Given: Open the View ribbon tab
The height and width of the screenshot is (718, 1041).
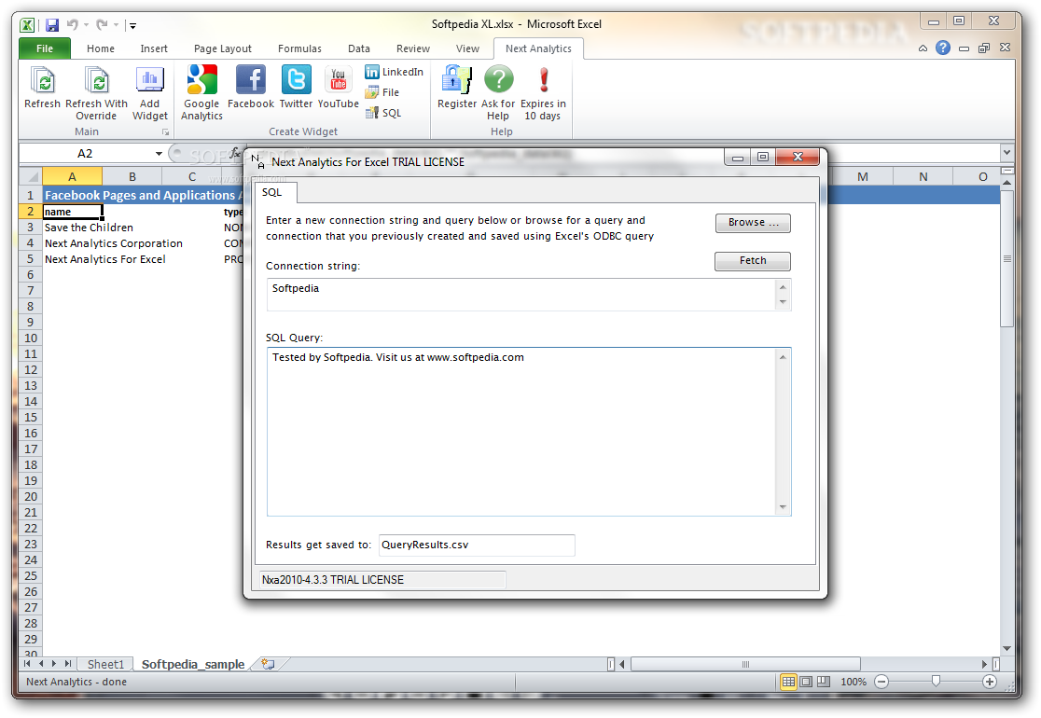Looking at the screenshot, I should (x=467, y=48).
